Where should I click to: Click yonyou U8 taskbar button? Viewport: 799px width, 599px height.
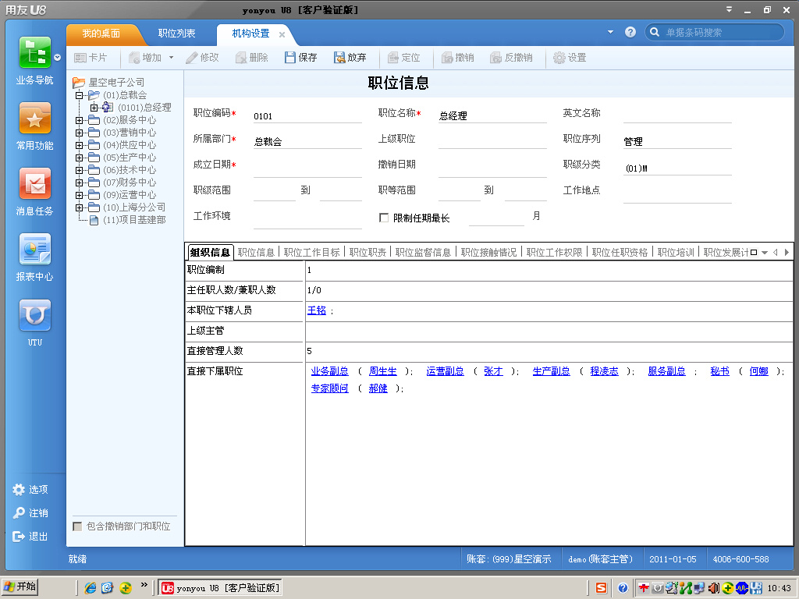coord(219,588)
